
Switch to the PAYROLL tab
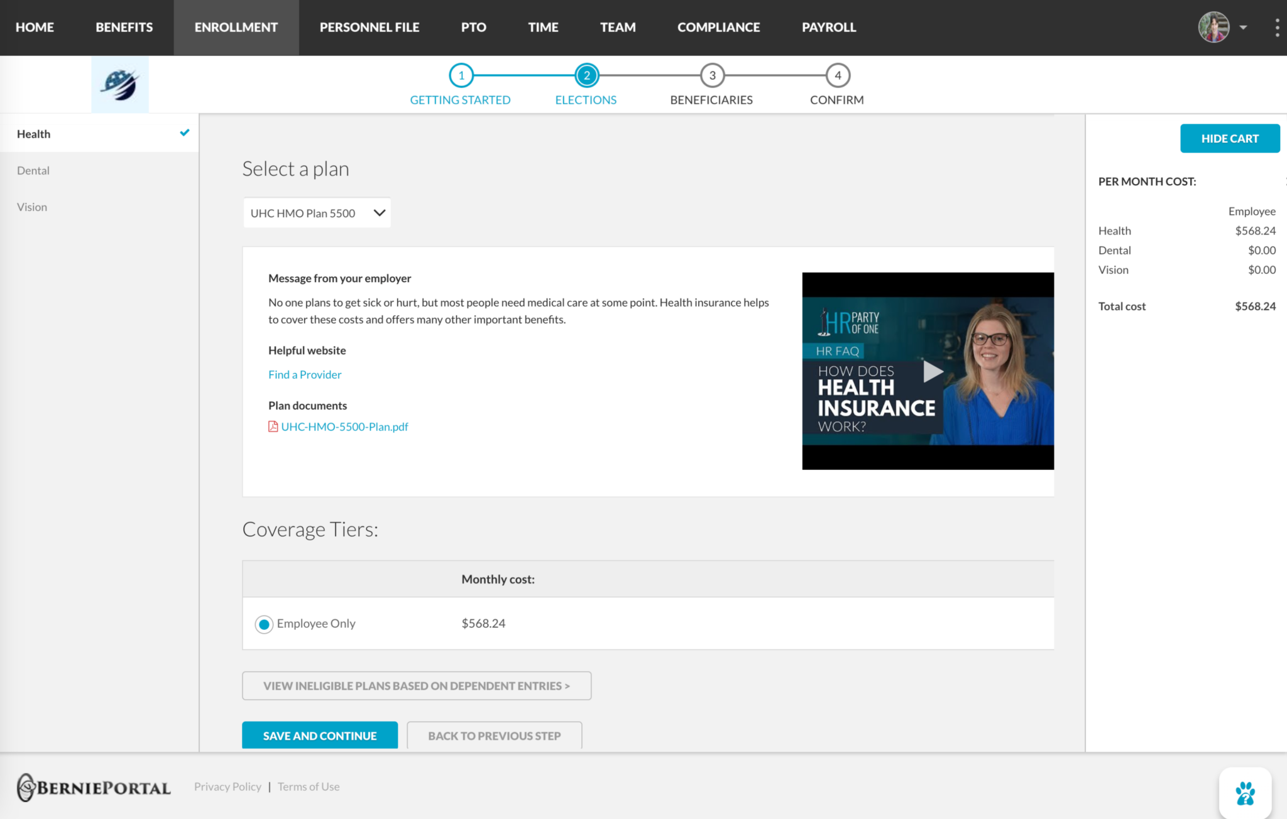[x=828, y=27]
